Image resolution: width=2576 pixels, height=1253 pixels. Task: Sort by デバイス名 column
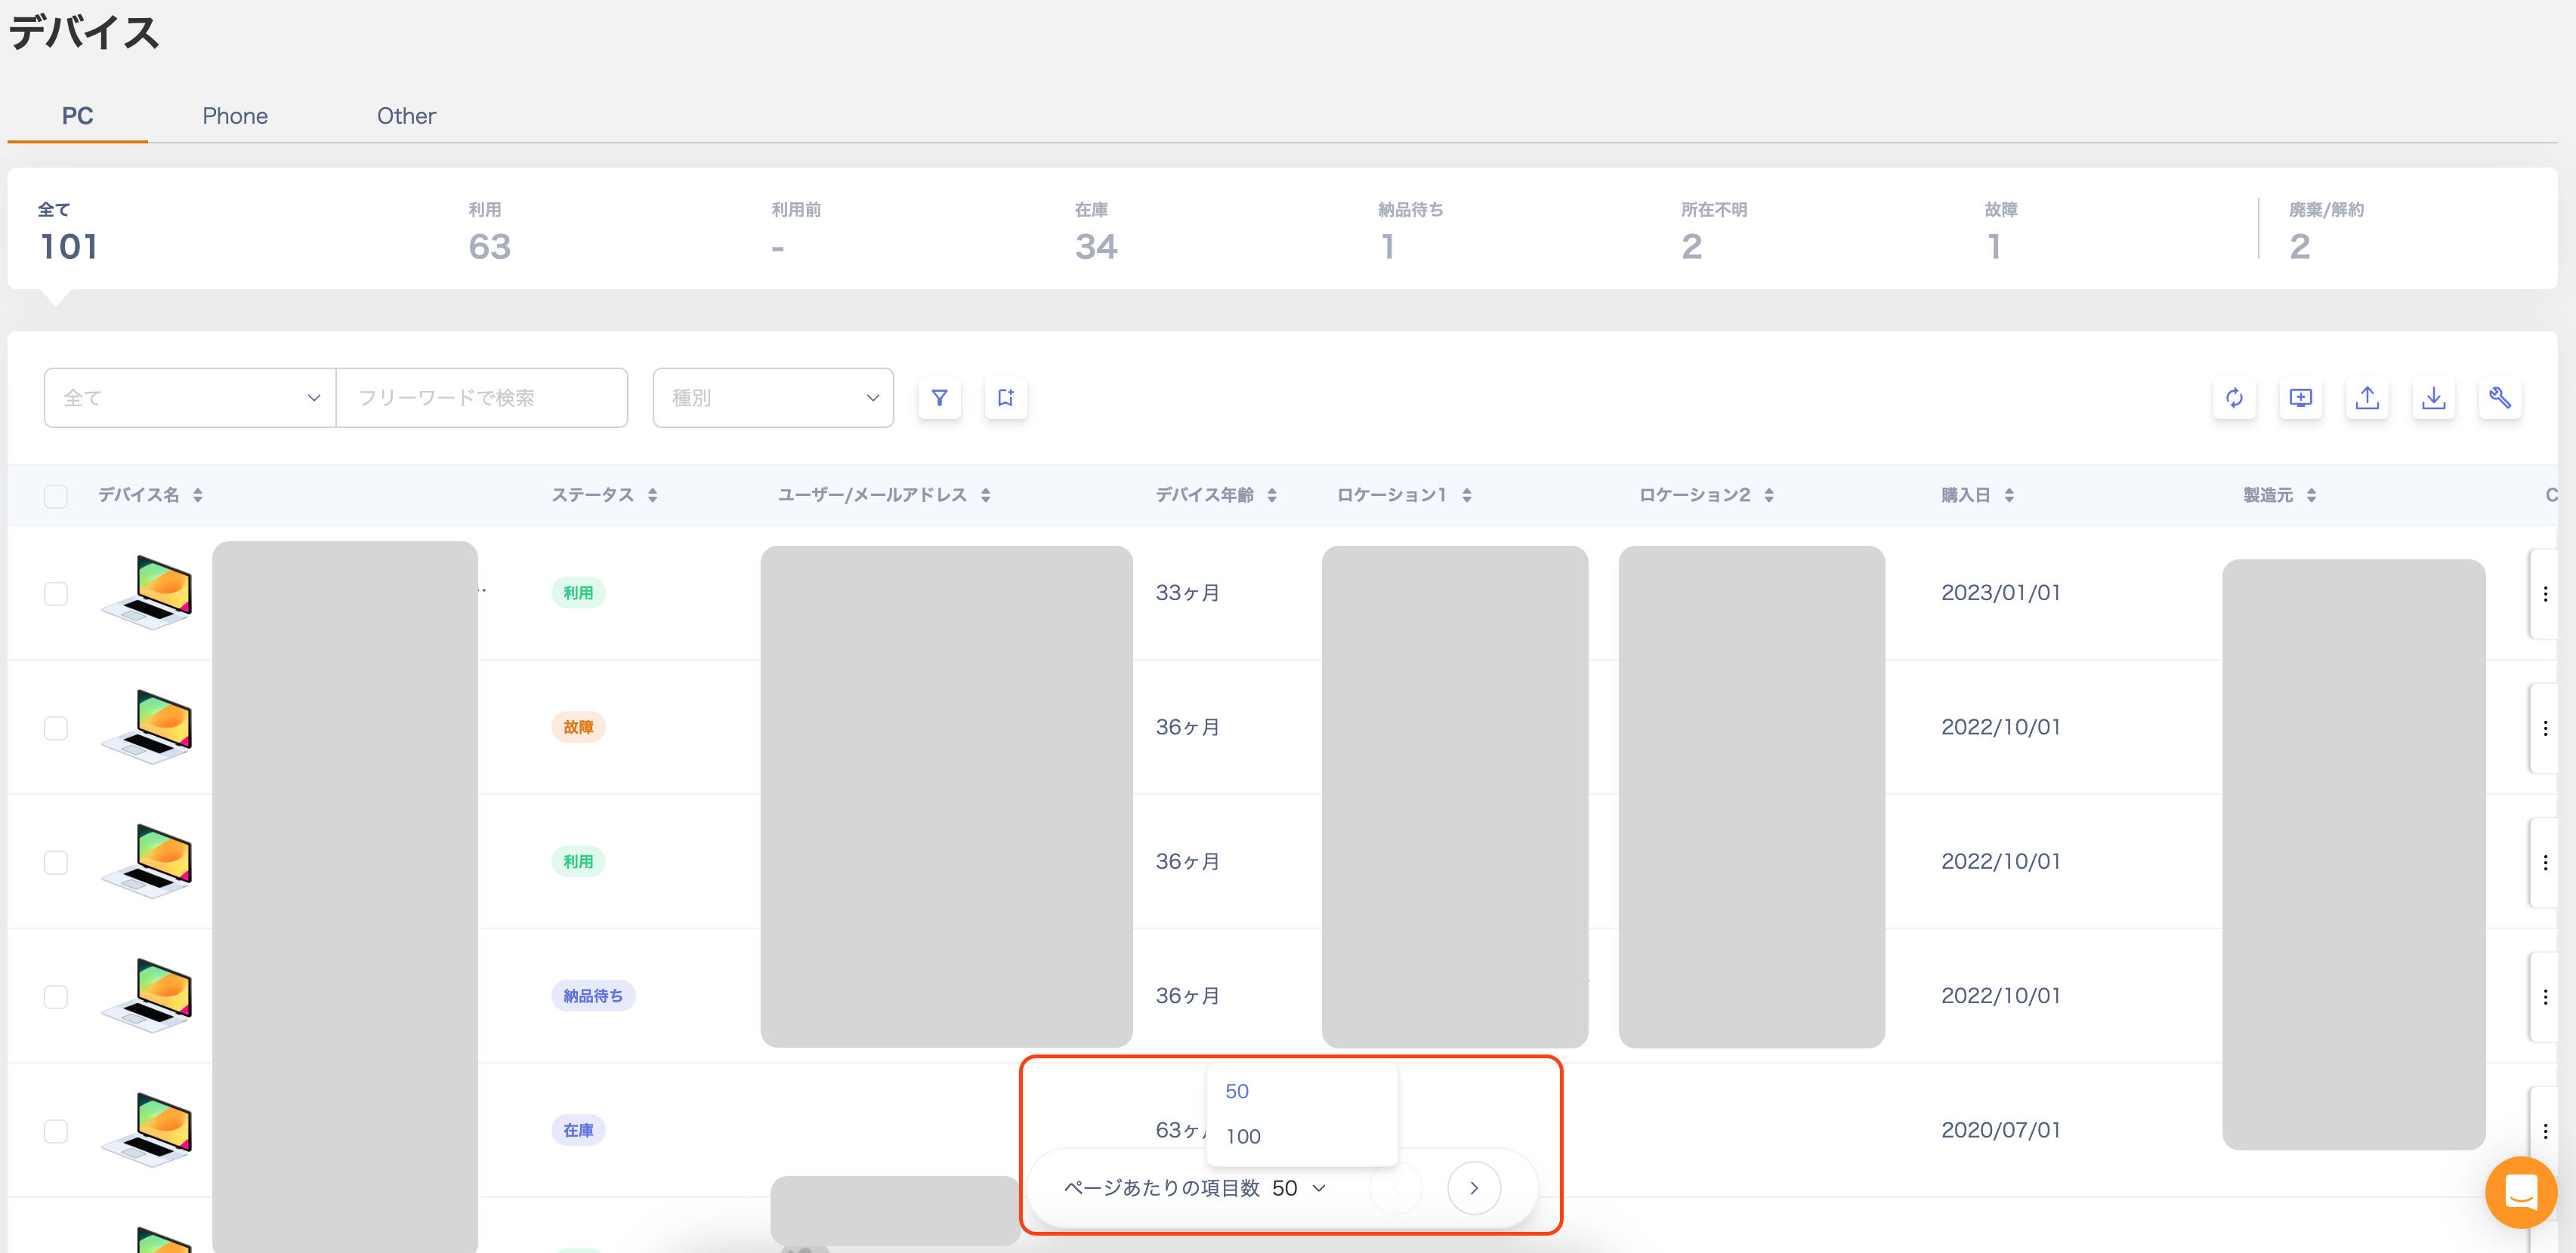coord(198,494)
